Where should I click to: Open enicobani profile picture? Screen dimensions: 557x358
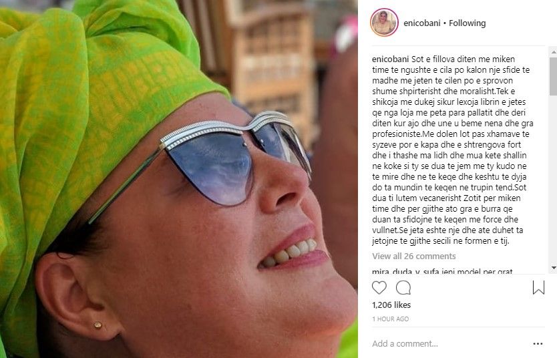pyautogui.click(x=384, y=23)
